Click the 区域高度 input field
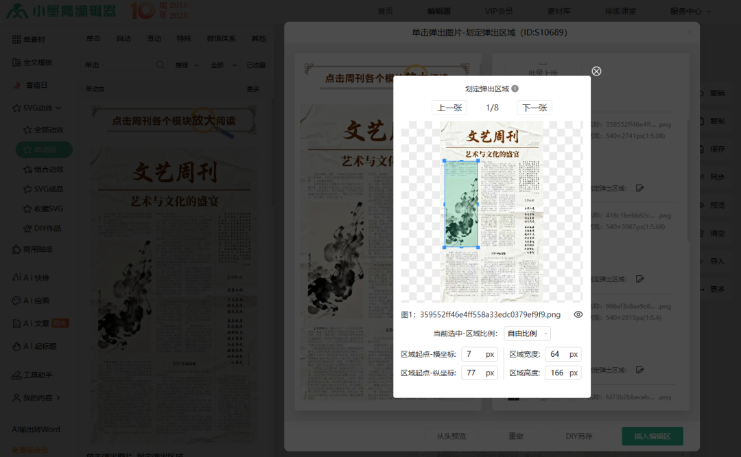The width and height of the screenshot is (741, 457). click(563, 373)
